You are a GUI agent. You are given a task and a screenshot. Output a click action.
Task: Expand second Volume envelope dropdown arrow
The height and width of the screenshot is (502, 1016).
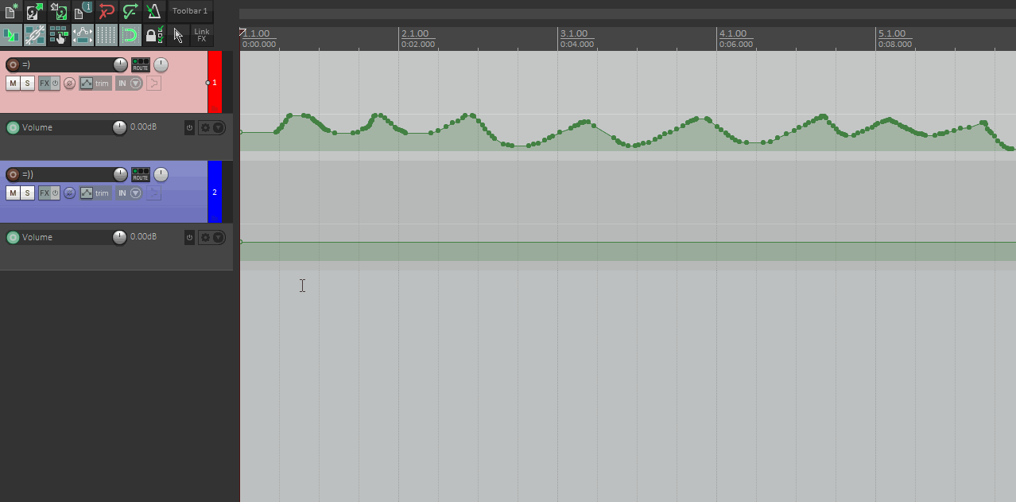click(x=219, y=237)
